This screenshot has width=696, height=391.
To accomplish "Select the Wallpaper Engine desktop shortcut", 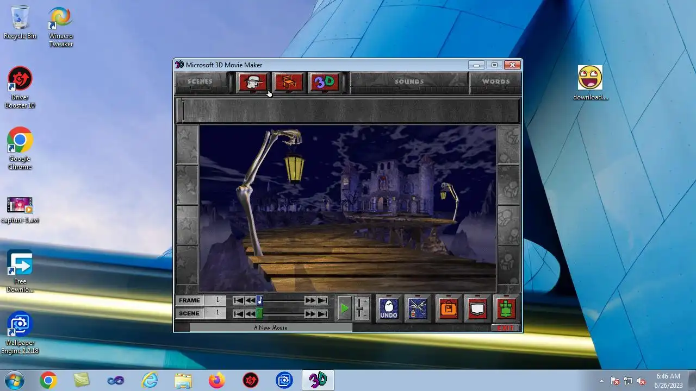I will pos(20,333).
